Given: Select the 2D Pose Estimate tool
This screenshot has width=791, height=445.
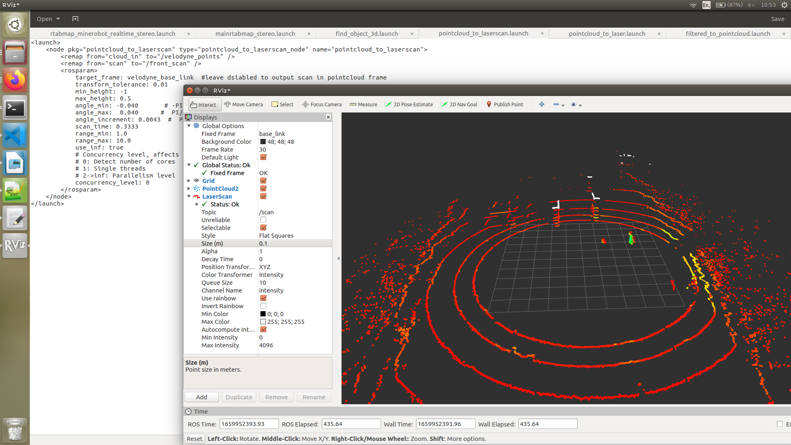Looking at the screenshot, I should (x=409, y=105).
